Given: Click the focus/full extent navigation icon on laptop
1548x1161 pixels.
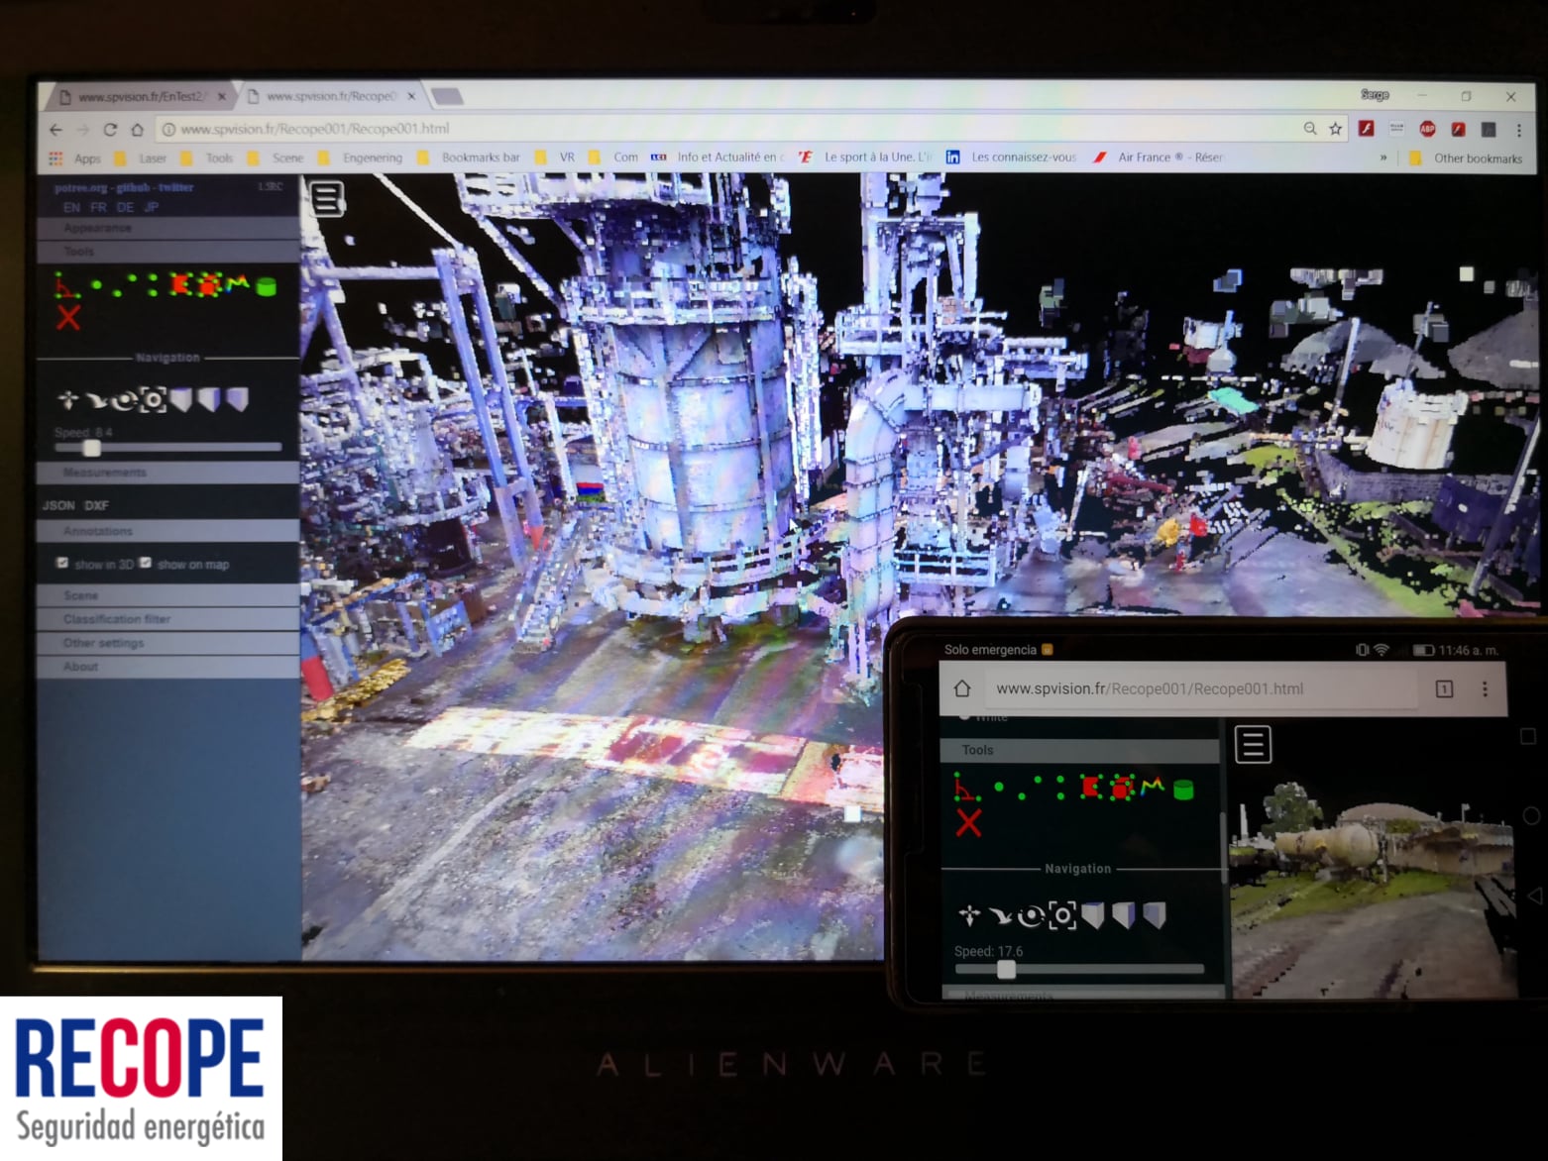Looking at the screenshot, I should tap(153, 400).
